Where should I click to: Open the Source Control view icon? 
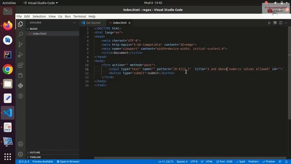[x=20, y=45]
